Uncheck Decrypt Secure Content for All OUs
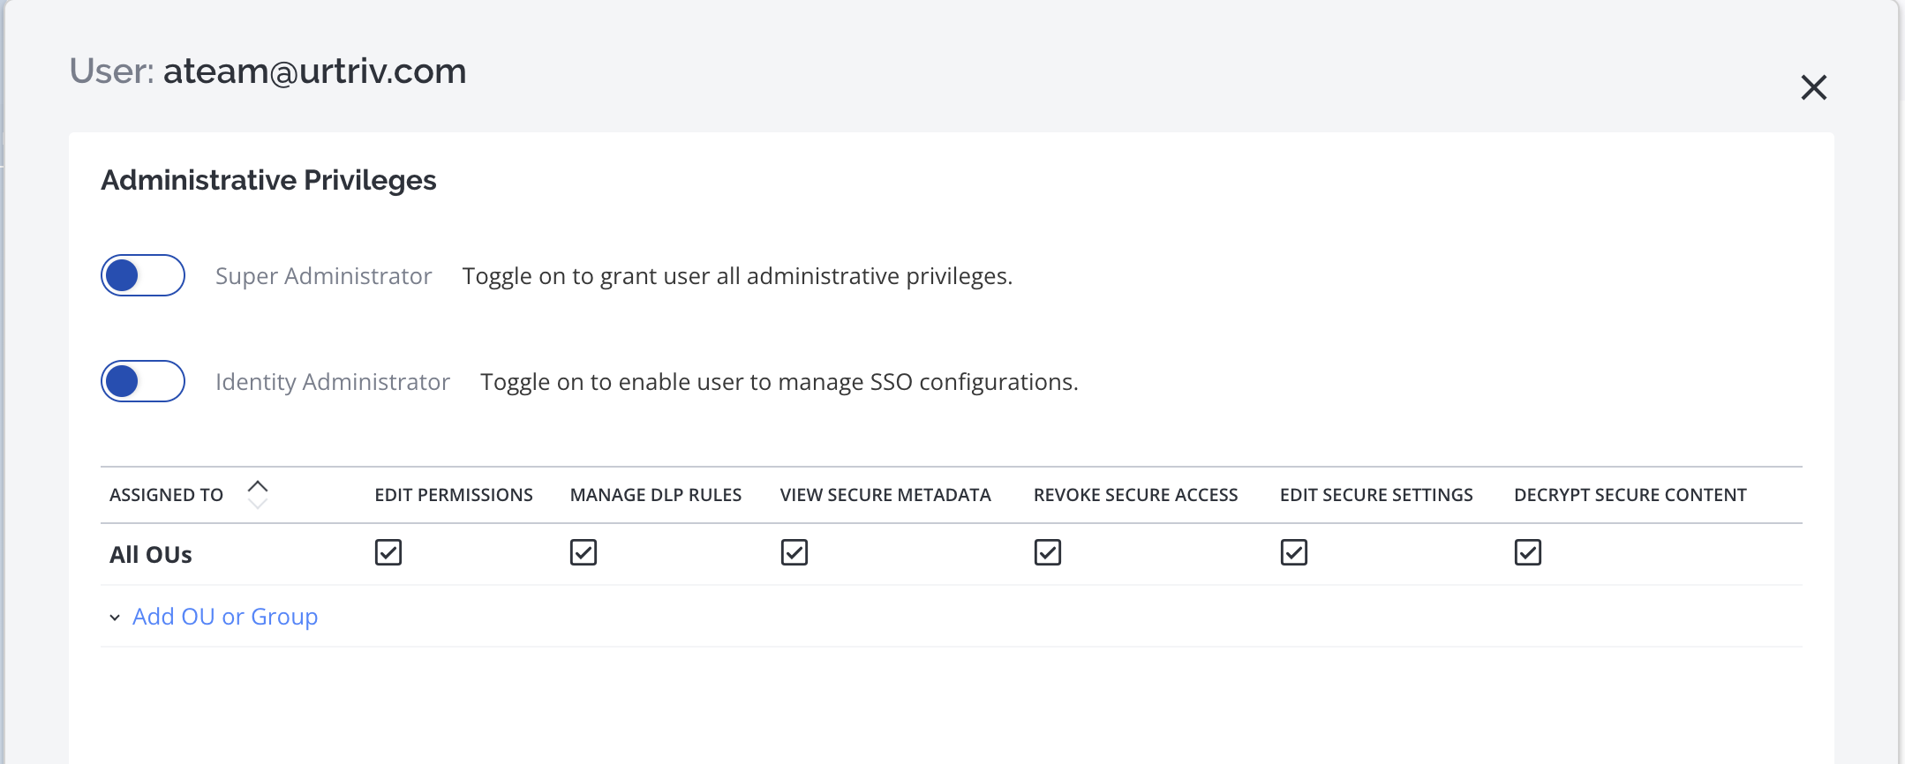The height and width of the screenshot is (764, 1905). pyautogui.click(x=1528, y=552)
